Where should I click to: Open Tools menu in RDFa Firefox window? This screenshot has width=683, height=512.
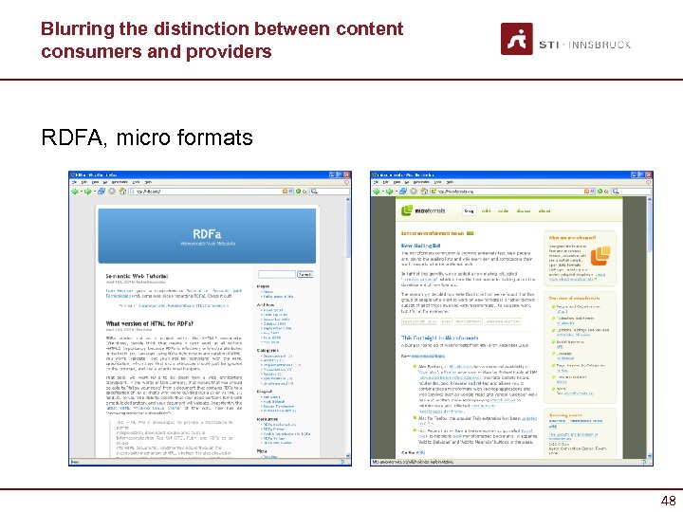(x=136, y=182)
